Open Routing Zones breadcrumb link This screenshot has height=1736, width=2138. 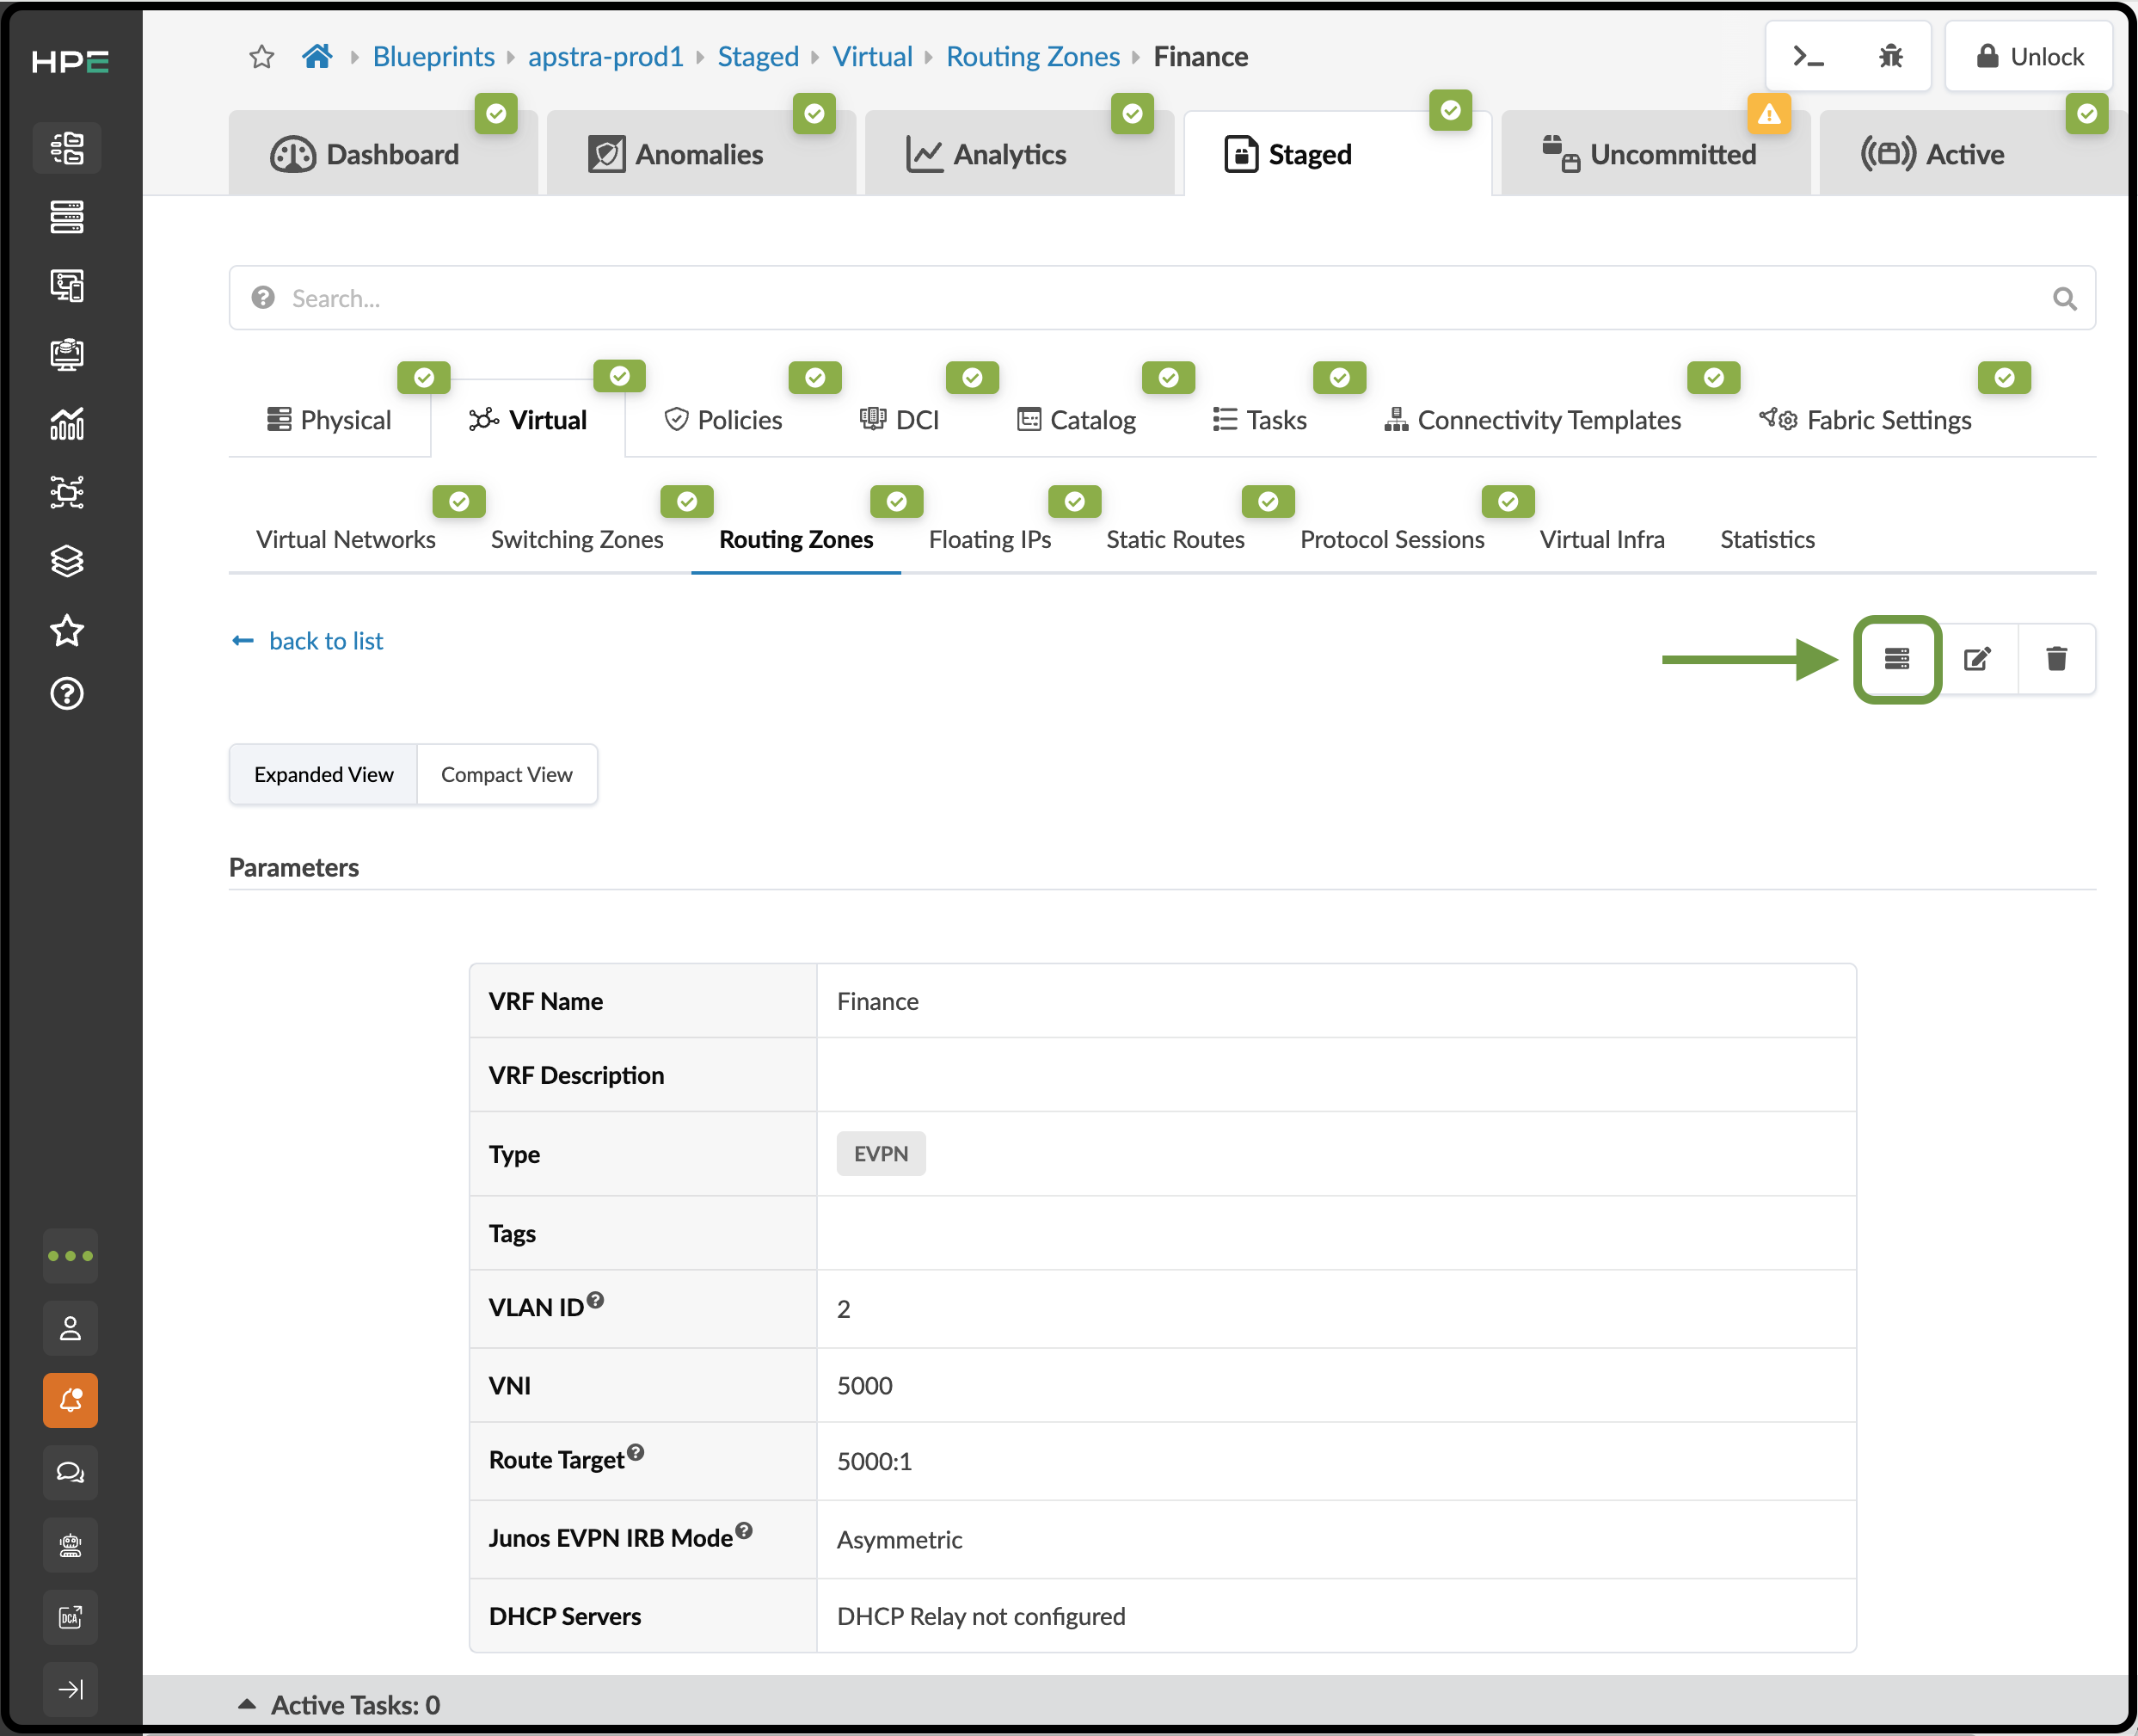click(x=1033, y=57)
